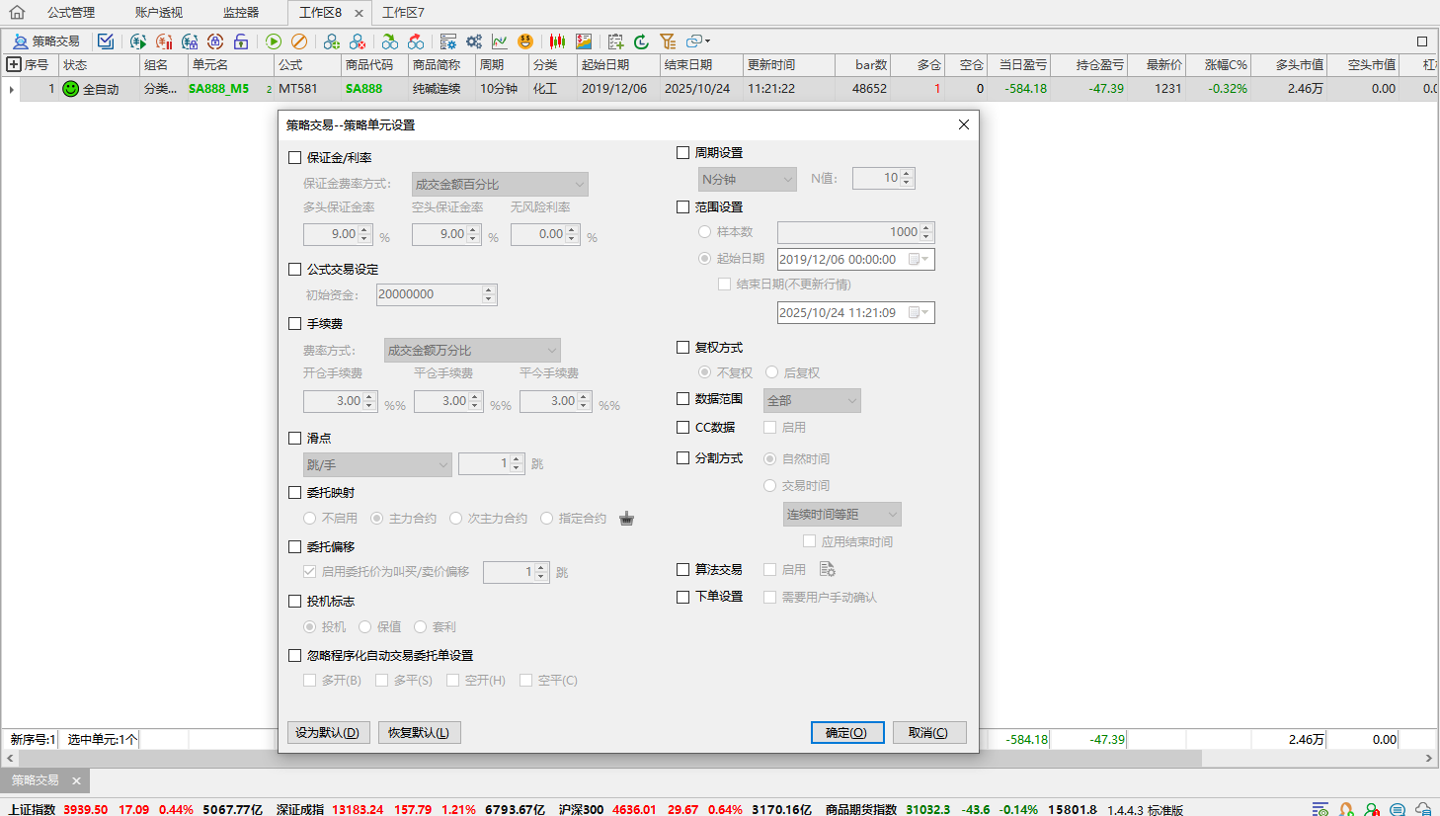This screenshot has width=1440, height=816.
Task: Enable the 保证金/利率 checkbox
Action: click(295, 158)
